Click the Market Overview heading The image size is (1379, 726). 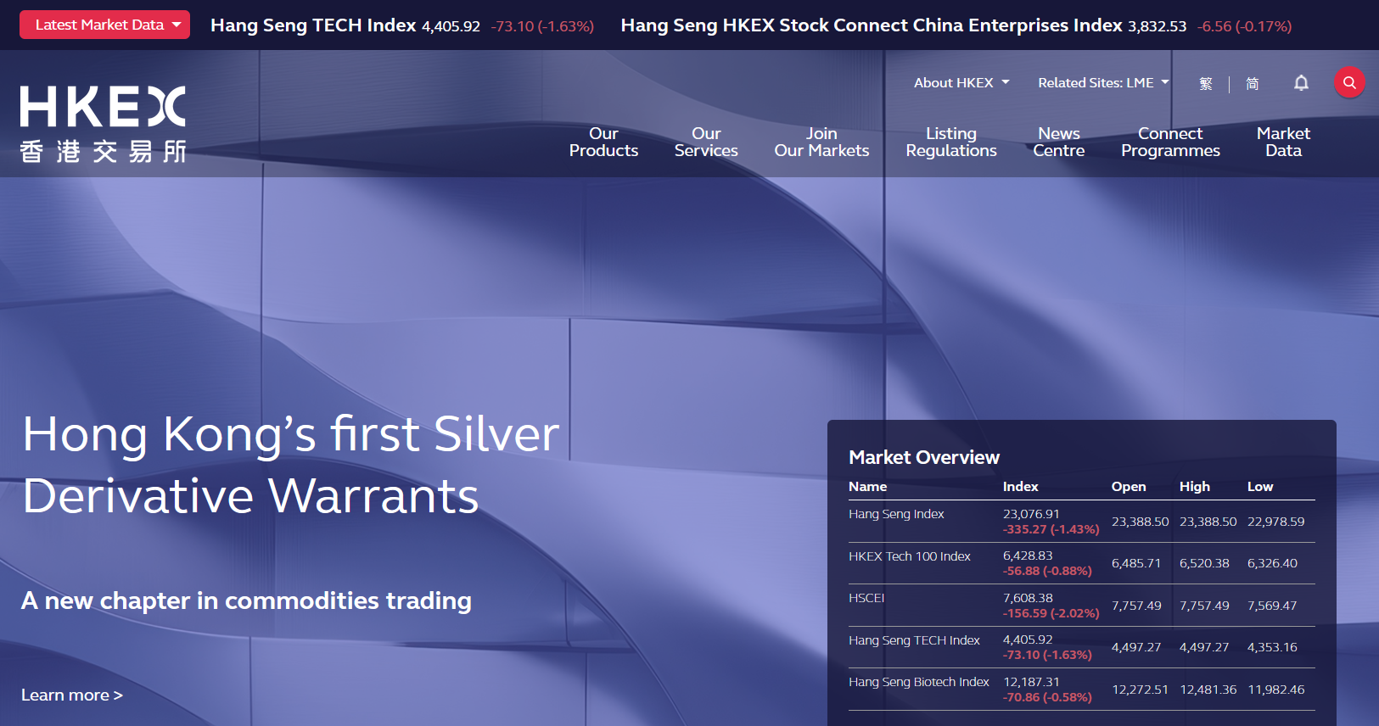(924, 457)
